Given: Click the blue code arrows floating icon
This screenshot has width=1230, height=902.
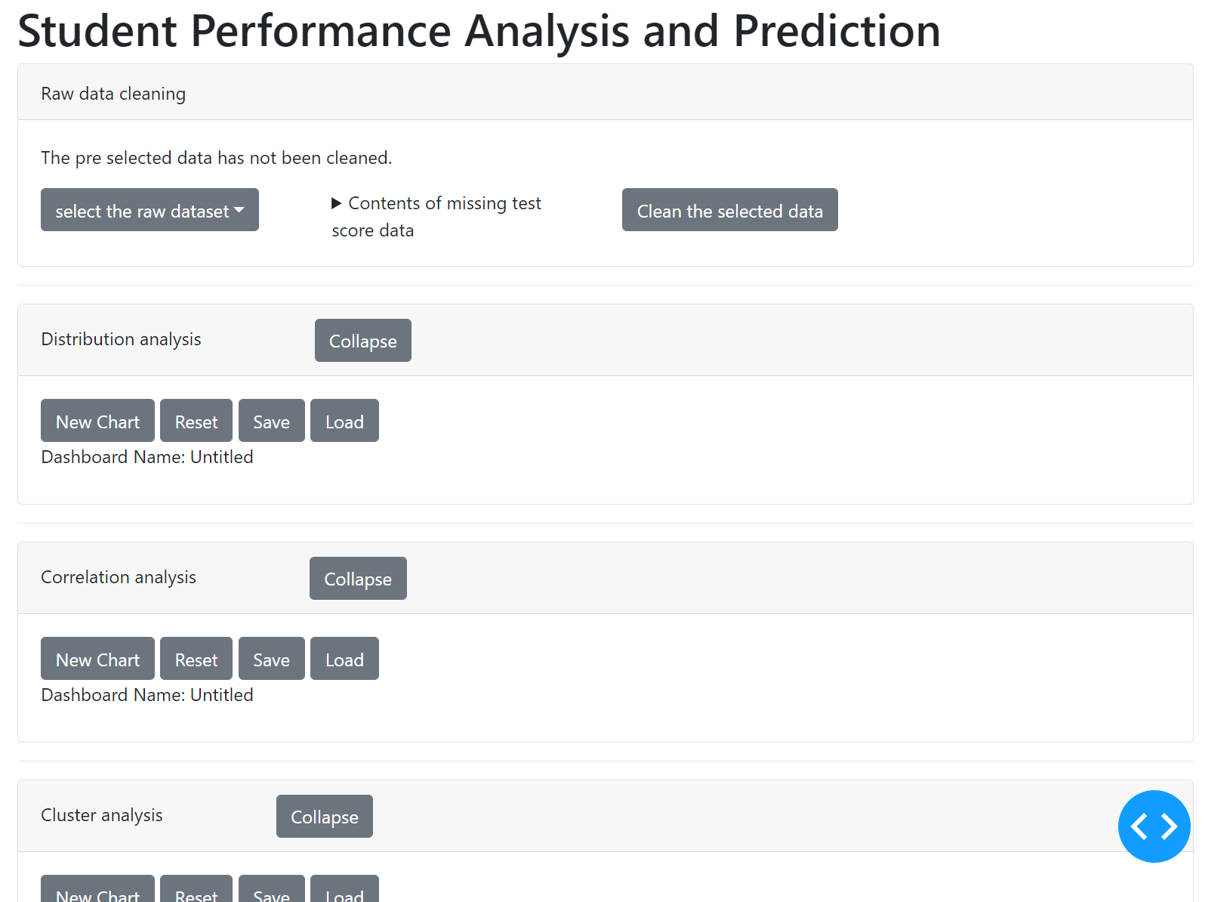Looking at the screenshot, I should coord(1153,826).
